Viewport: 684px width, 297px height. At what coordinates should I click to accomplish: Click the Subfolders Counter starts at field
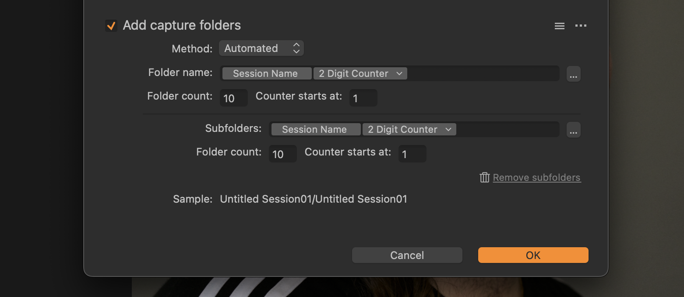point(413,154)
